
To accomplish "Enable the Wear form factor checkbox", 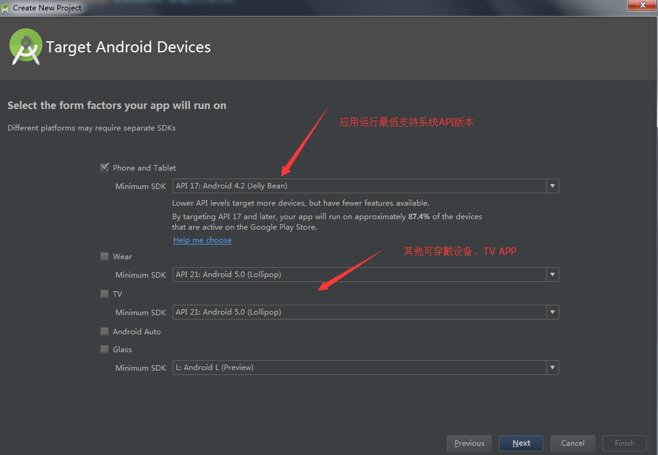I will tap(104, 256).
